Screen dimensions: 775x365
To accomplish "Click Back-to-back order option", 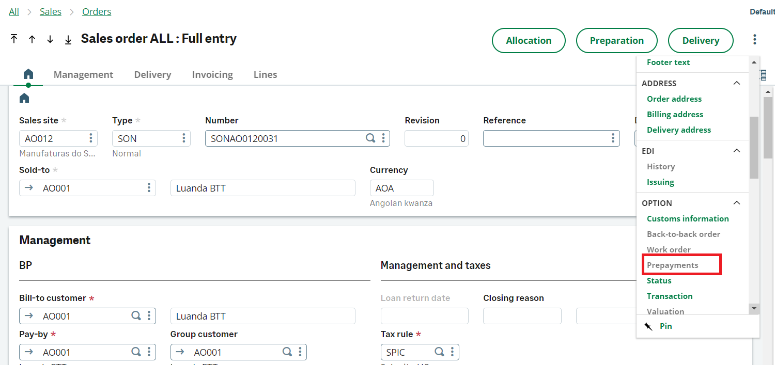I will (x=684, y=234).
